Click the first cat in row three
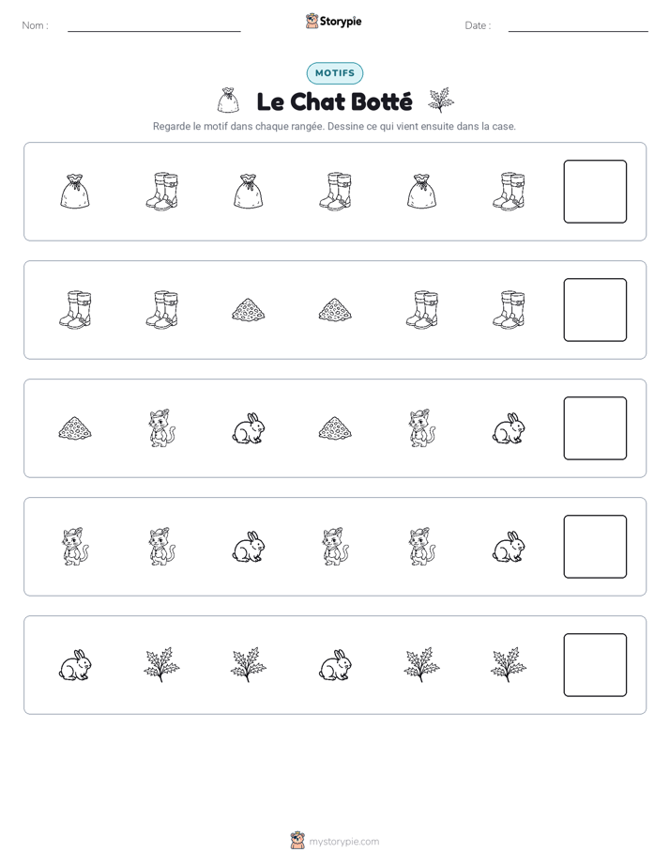The image size is (670, 868). pos(161,428)
